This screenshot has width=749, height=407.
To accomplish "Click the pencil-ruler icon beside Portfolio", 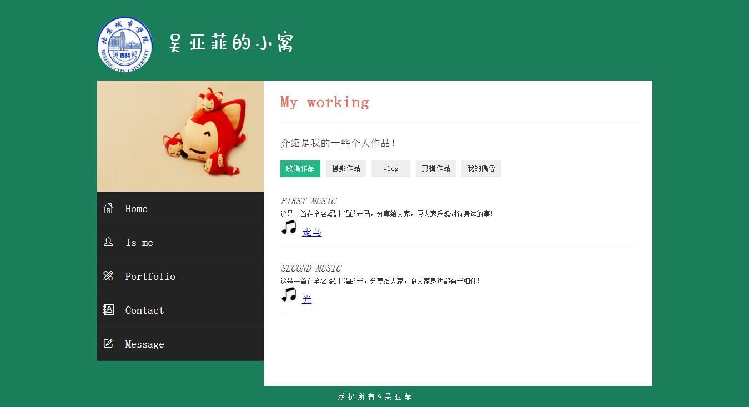I will [x=108, y=276].
